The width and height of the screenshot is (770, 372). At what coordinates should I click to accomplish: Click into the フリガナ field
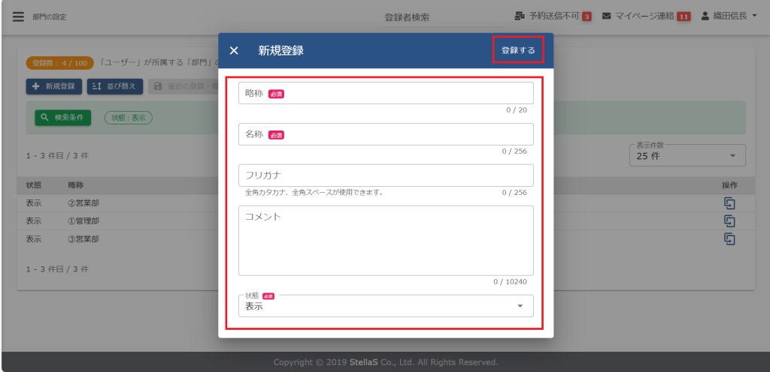coord(385,175)
